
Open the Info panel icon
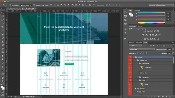click(x=126, y=24)
